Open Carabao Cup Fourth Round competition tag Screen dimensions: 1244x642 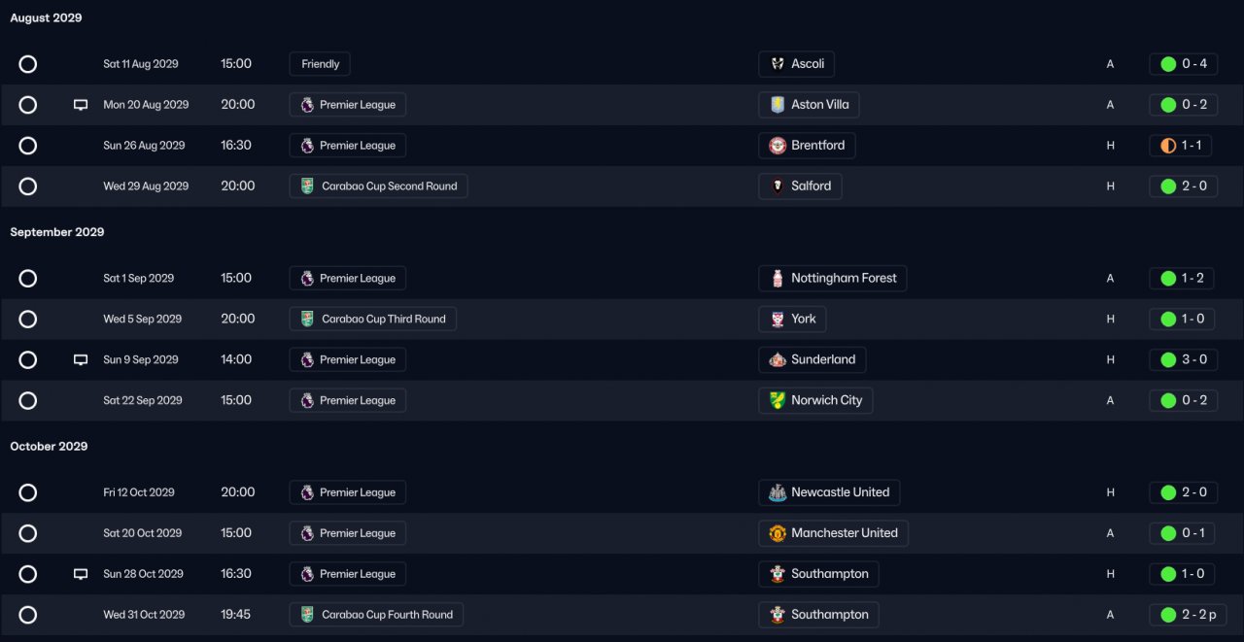tap(377, 615)
